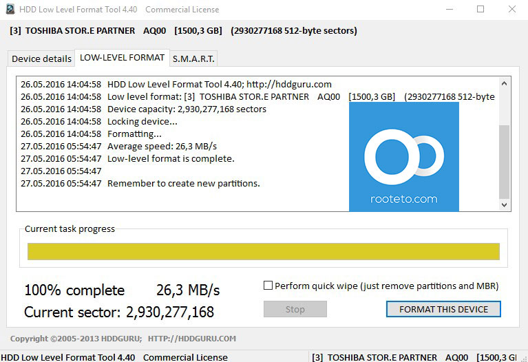Open the S.M.A.R.T. tab

point(193,58)
